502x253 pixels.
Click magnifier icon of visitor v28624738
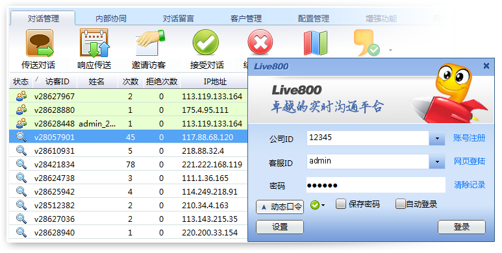coord(21,178)
